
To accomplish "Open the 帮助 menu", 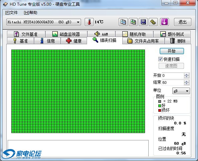I will [x=30, y=13].
